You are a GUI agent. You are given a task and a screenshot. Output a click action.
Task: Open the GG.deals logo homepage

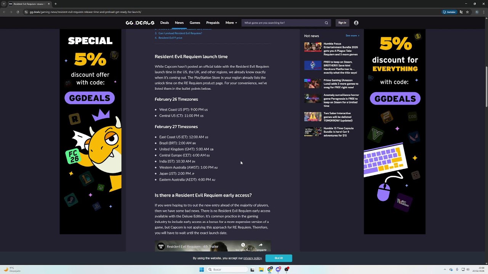[140, 23]
